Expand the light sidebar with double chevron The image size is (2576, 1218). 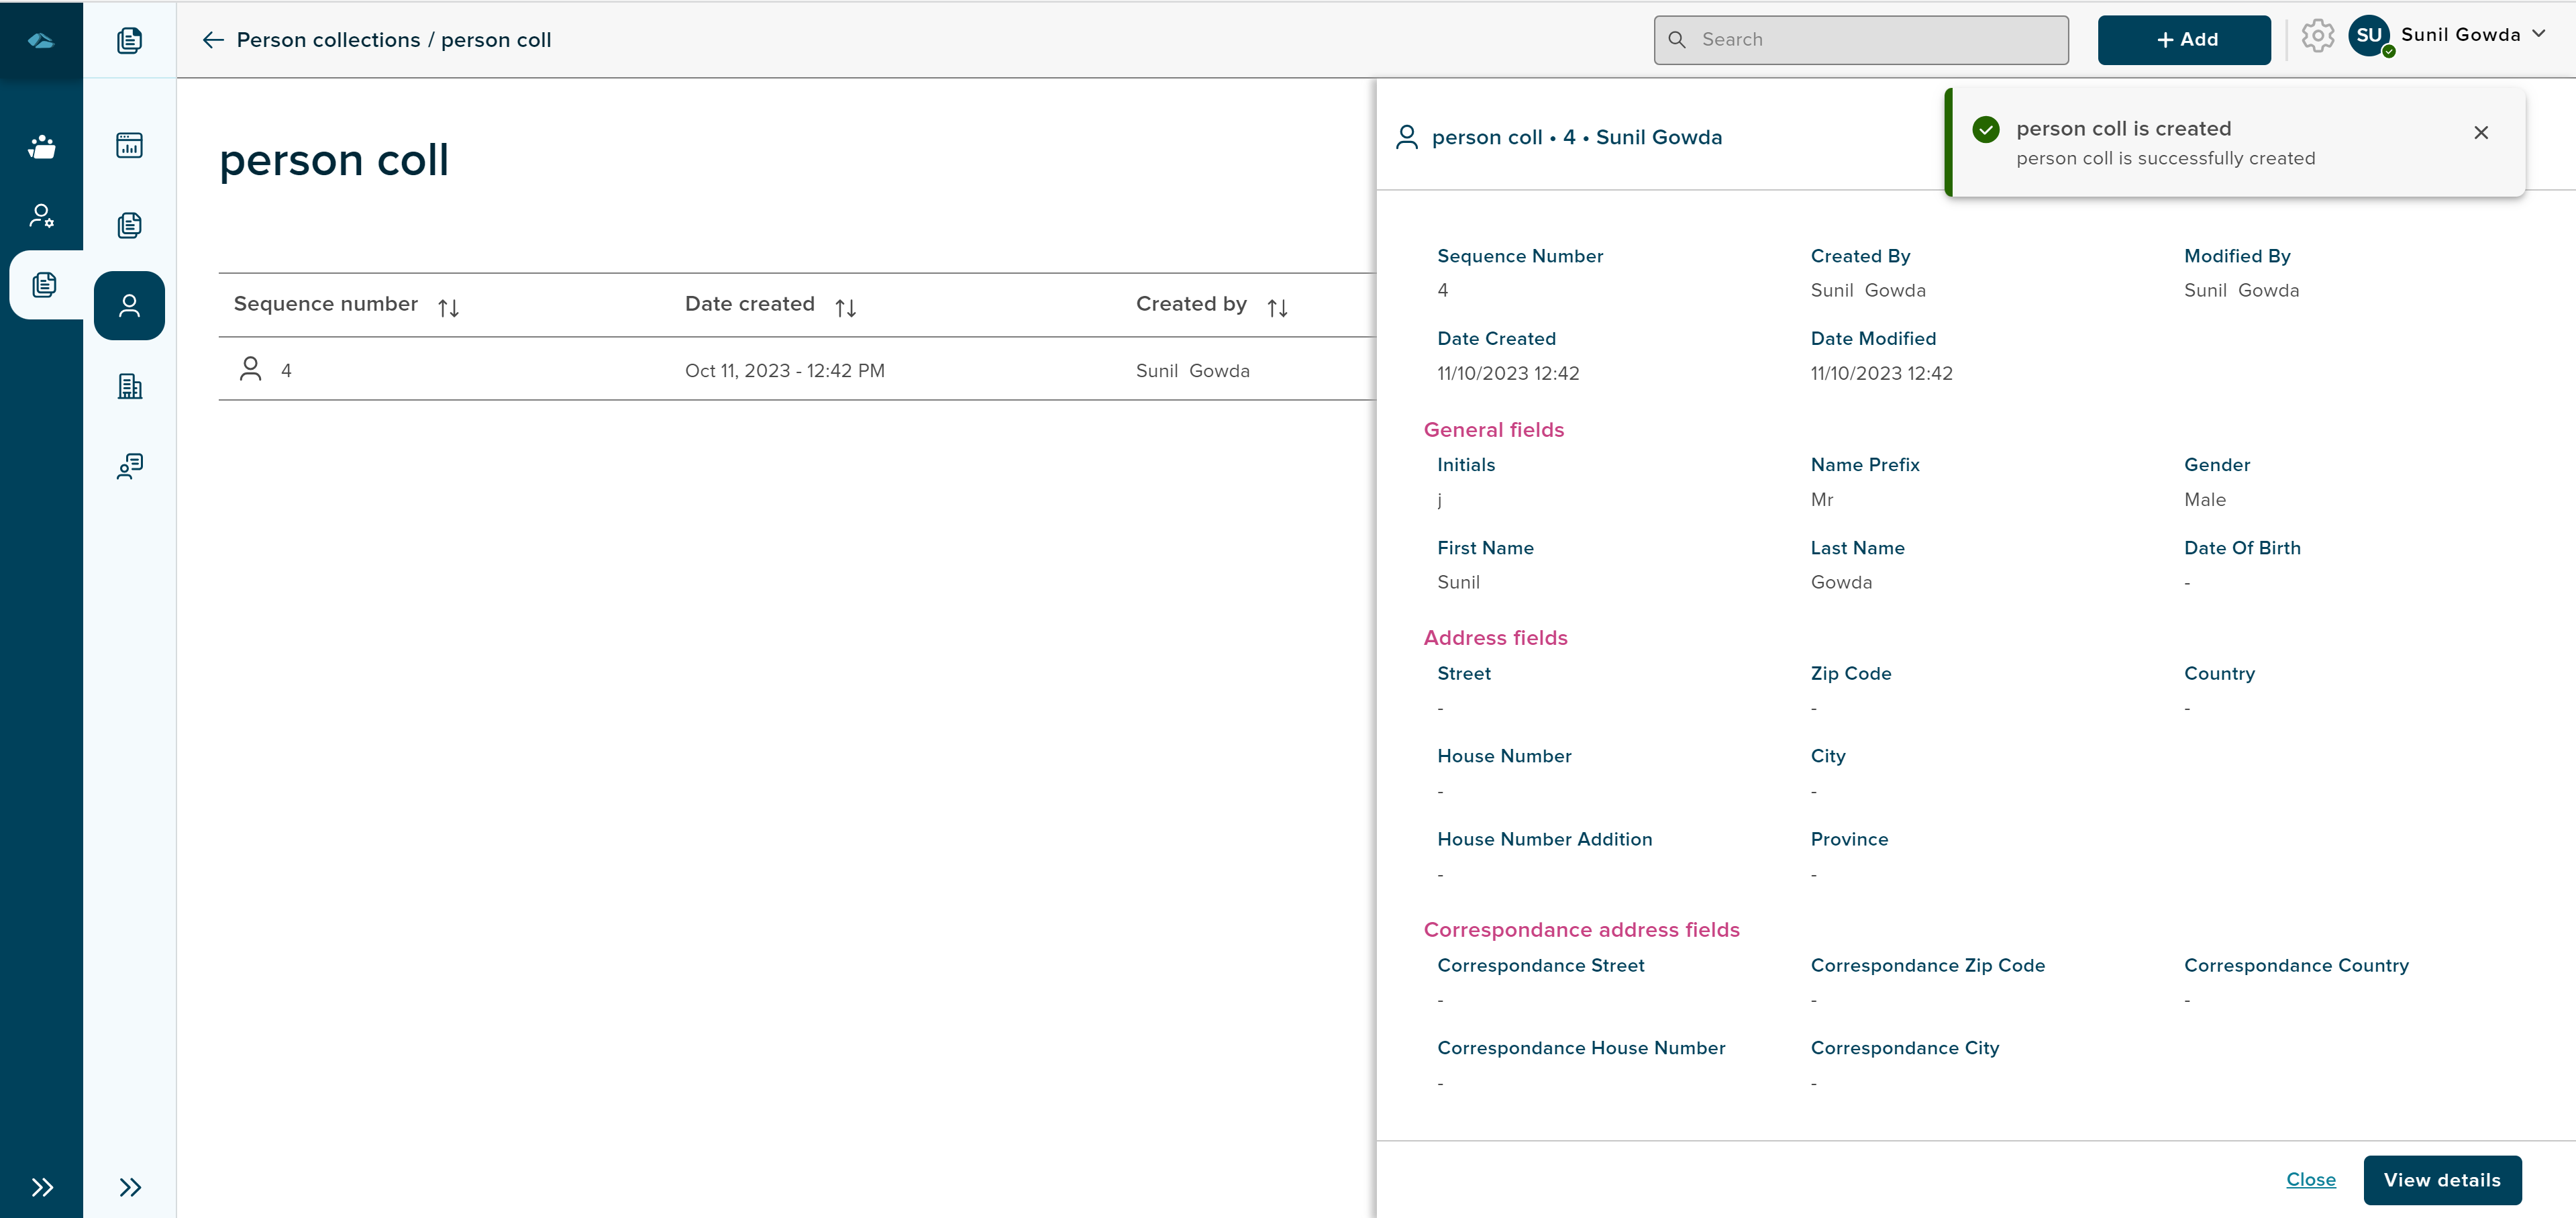pos(130,1187)
